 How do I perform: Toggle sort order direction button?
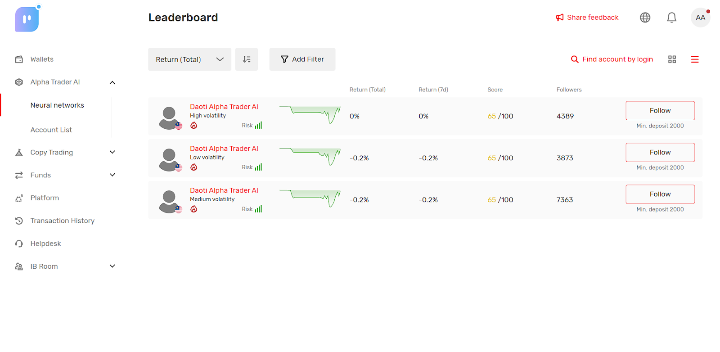click(247, 59)
